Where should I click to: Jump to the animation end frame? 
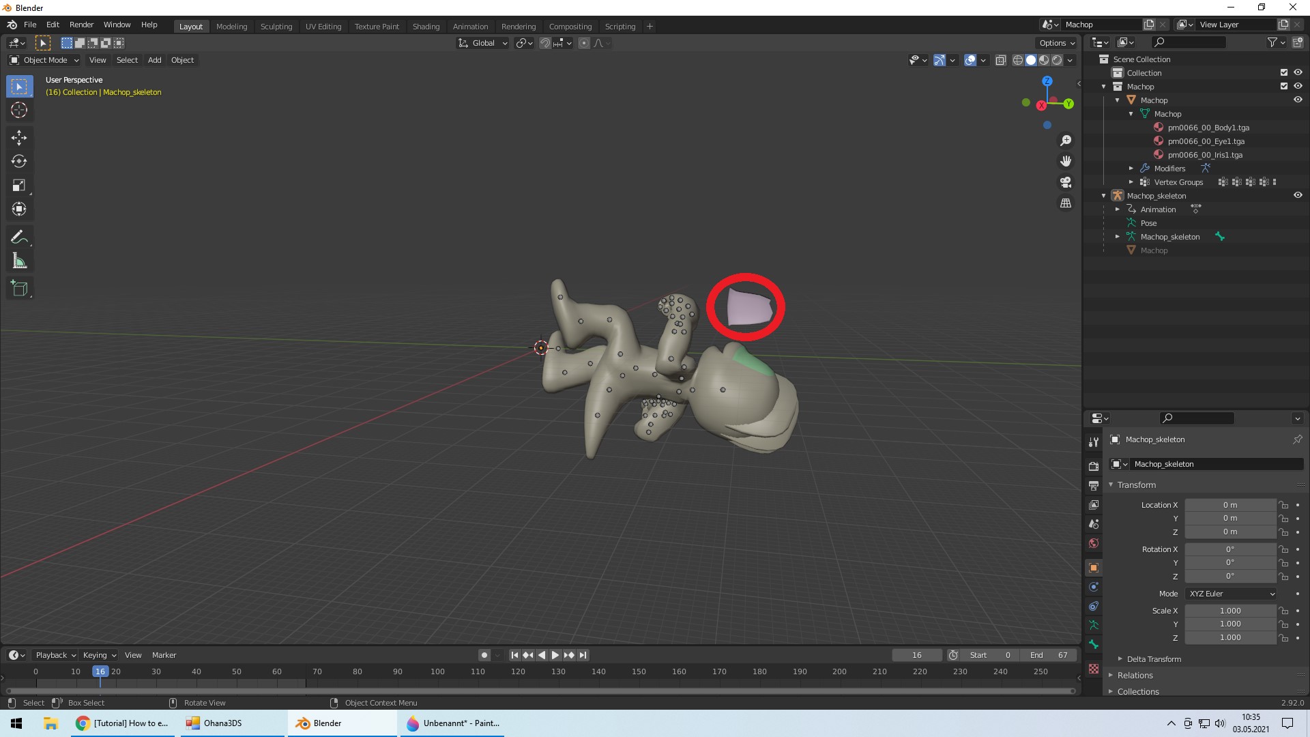tap(583, 655)
